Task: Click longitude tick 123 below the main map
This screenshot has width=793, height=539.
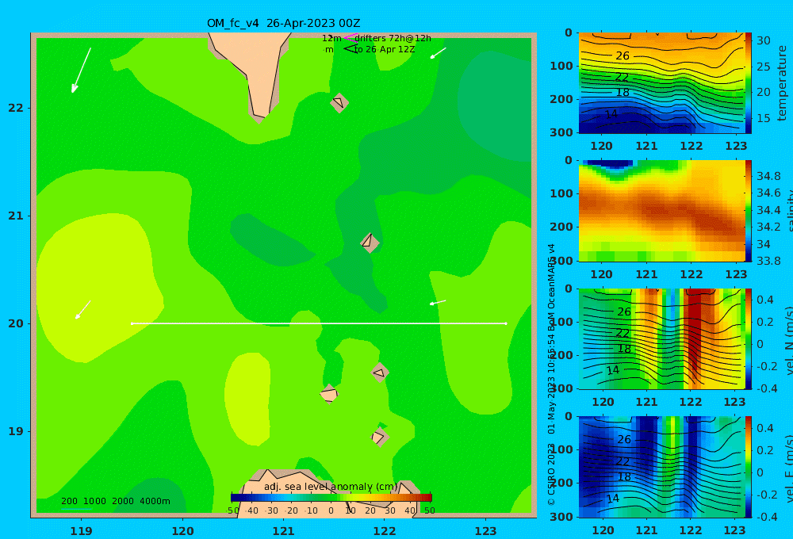Action: point(485,531)
